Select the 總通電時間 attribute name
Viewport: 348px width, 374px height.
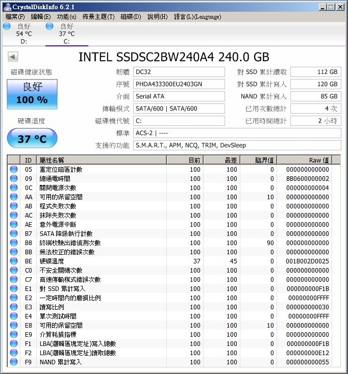(55, 179)
